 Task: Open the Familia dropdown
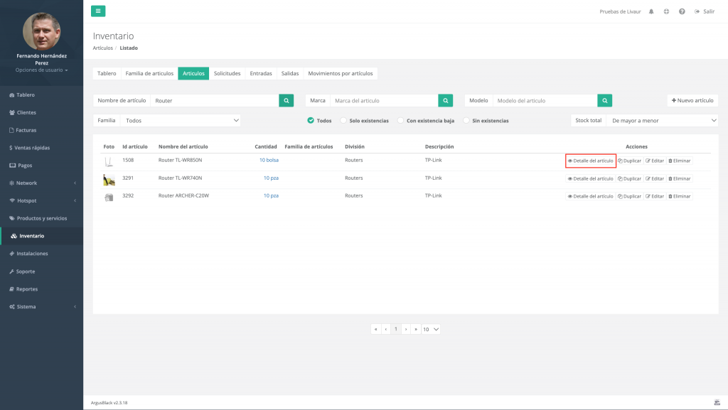pyautogui.click(x=181, y=121)
